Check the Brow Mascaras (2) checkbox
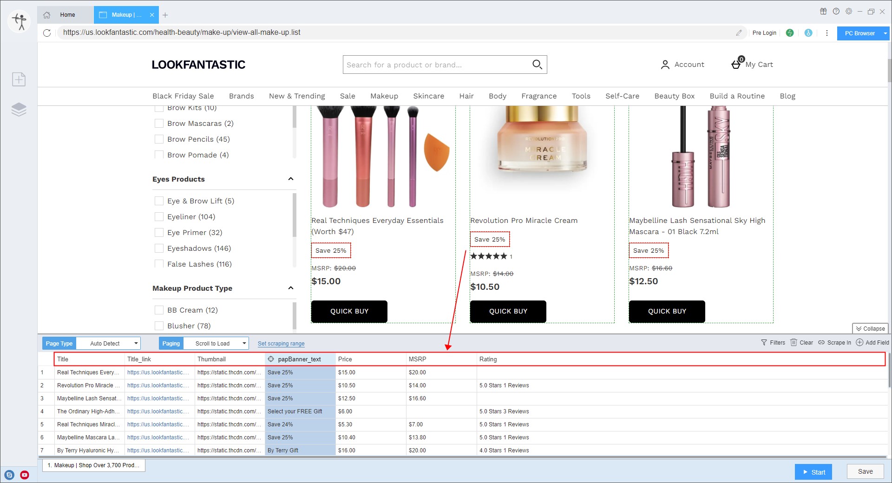The height and width of the screenshot is (483, 892). [159, 124]
